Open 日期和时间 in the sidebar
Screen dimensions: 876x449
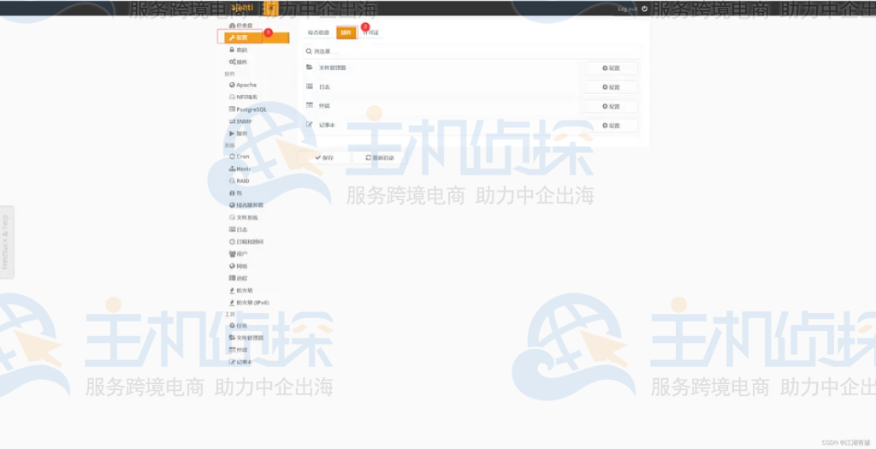(246, 242)
